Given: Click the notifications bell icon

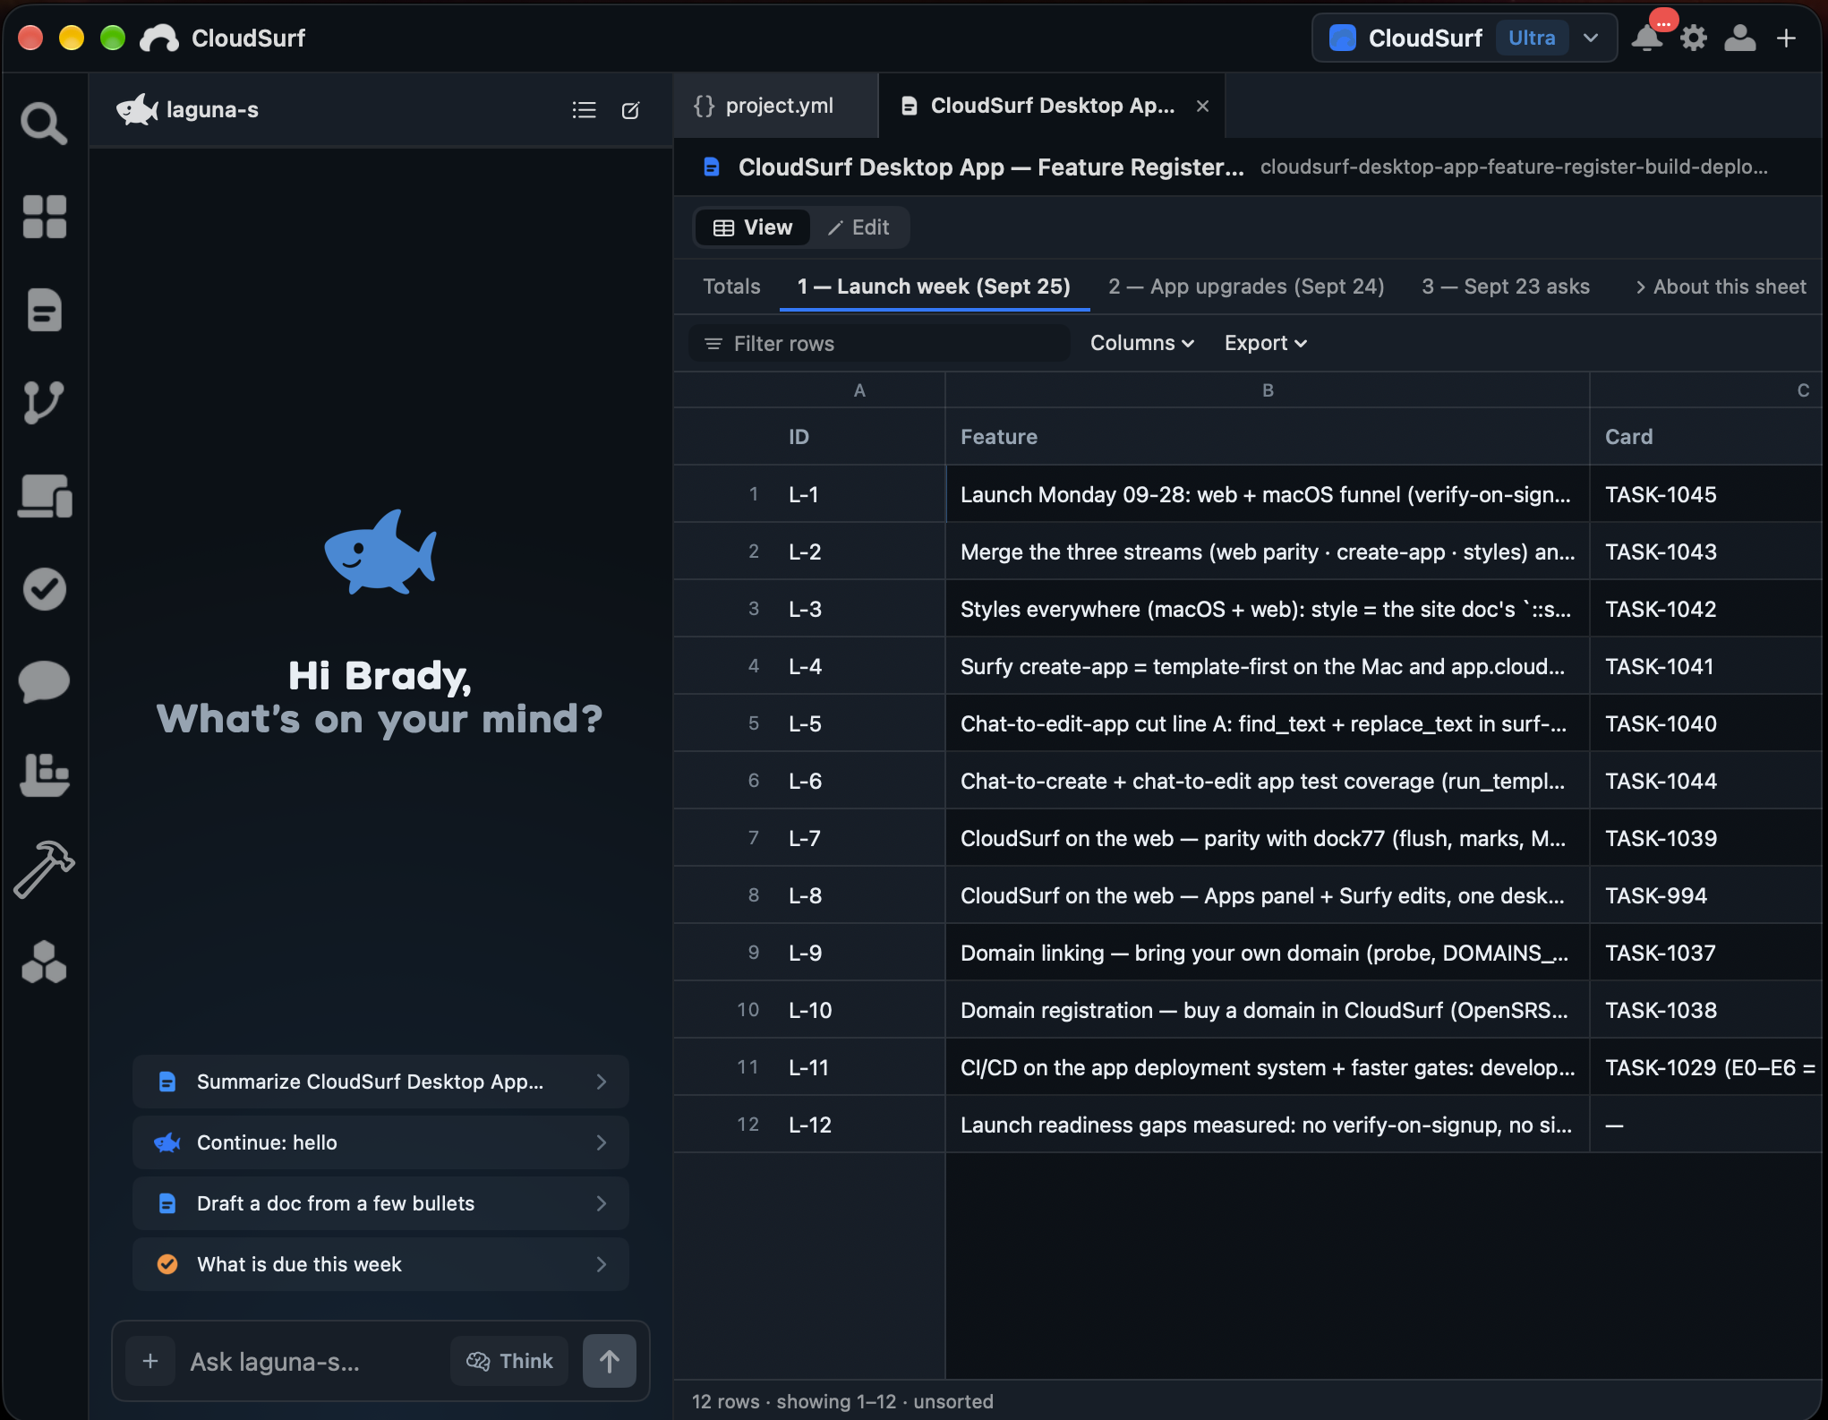Looking at the screenshot, I should [1645, 38].
